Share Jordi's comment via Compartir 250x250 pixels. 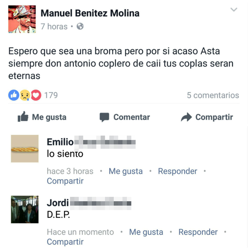pos(65,242)
